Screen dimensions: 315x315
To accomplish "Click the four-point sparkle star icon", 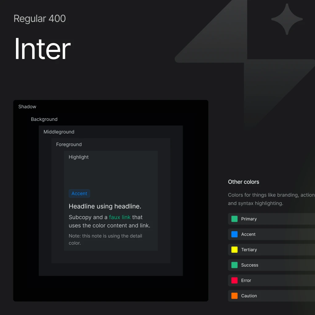I will 287,19.
